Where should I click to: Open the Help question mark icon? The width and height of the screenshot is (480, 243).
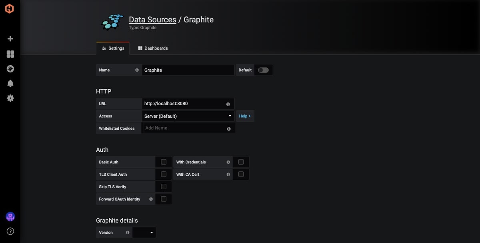10,231
